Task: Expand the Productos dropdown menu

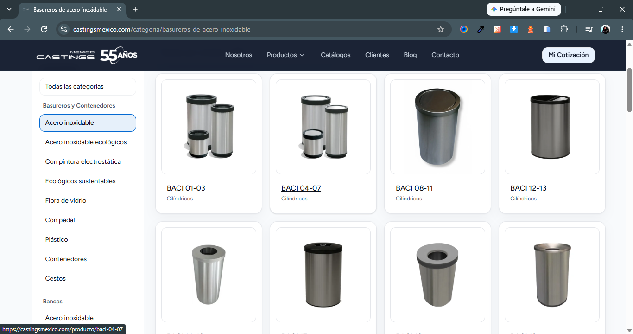Action: pos(286,55)
